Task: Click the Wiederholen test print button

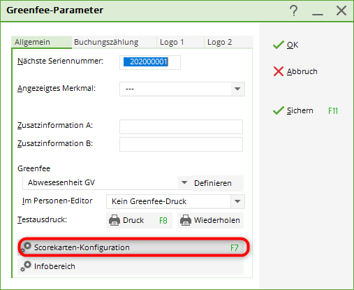Action: pos(210,220)
